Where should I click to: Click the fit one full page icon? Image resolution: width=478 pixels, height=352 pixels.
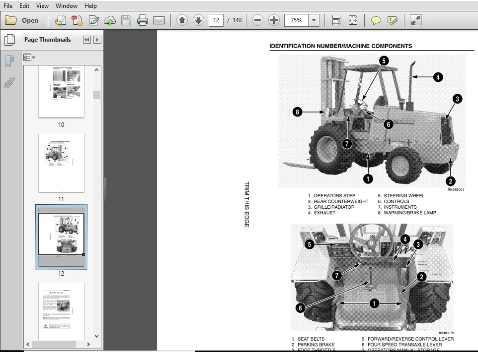click(x=353, y=20)
